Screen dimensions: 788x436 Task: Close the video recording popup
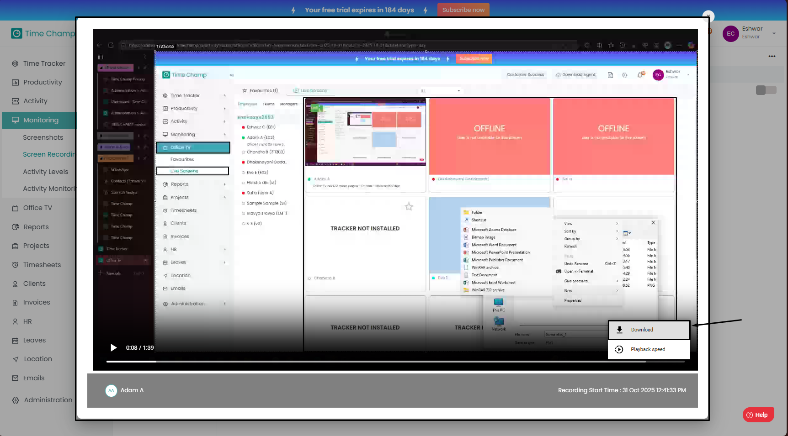[x=708, y=16]
